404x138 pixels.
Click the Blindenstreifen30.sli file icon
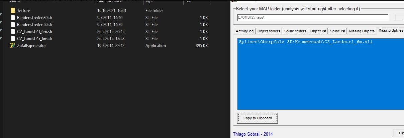click(13, 18)
